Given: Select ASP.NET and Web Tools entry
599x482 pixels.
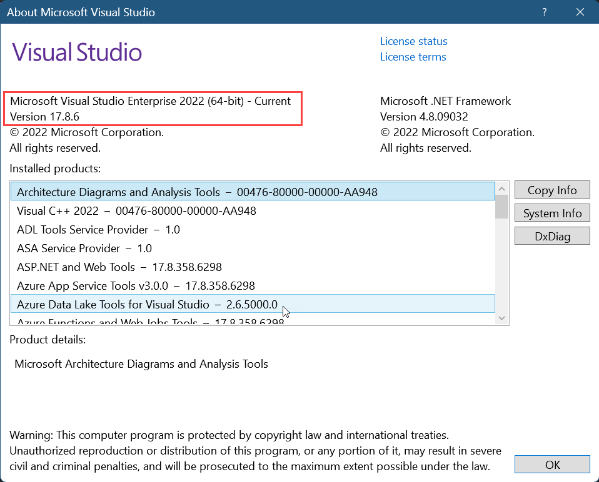Looking at the screenshot, I should (x=253, y=267).
